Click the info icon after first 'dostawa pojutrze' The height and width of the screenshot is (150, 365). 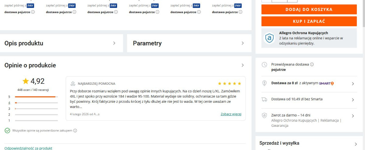pos(33,12)
